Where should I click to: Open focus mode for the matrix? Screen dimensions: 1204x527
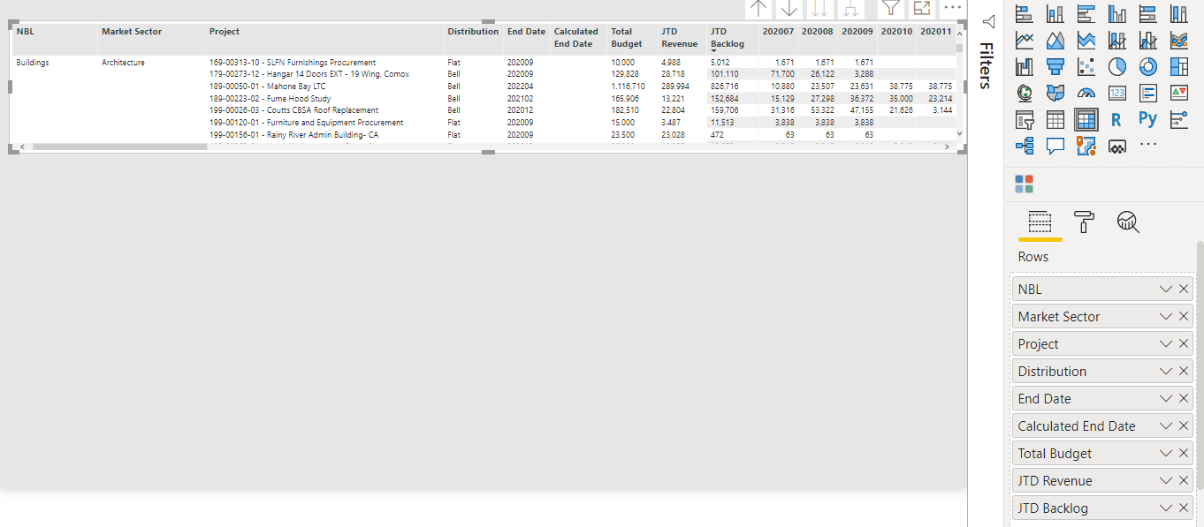tap(922, 8)
